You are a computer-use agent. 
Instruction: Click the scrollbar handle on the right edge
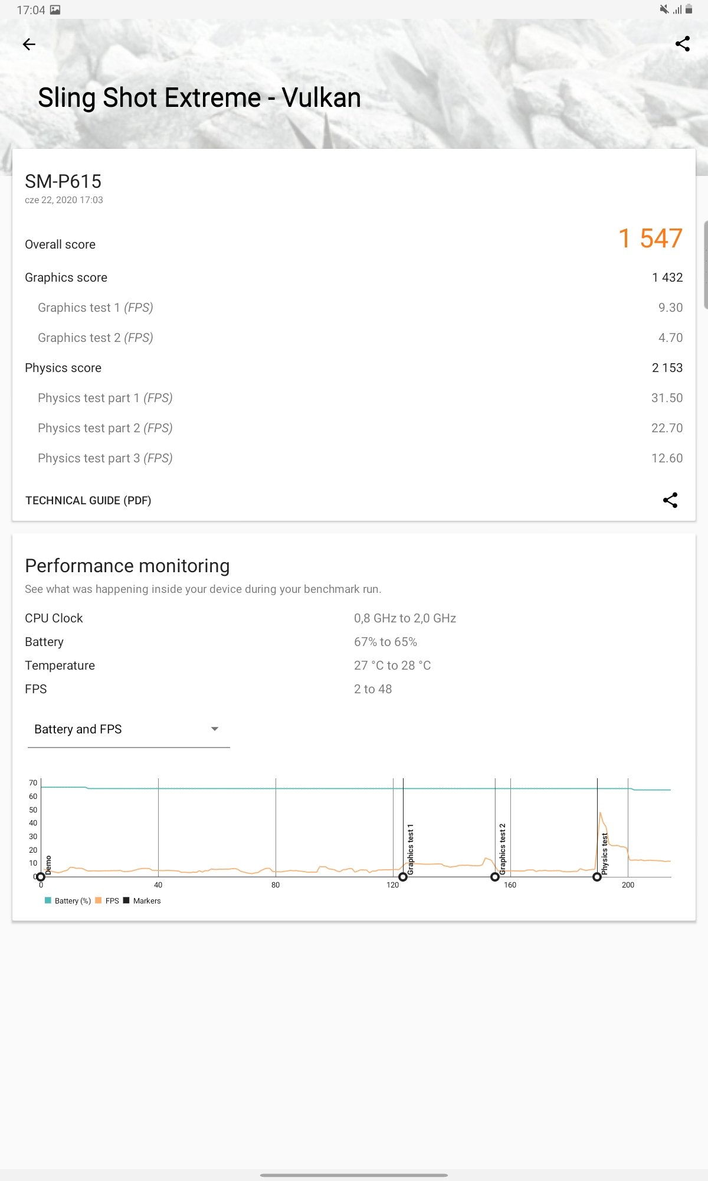(x=706, y=265)
